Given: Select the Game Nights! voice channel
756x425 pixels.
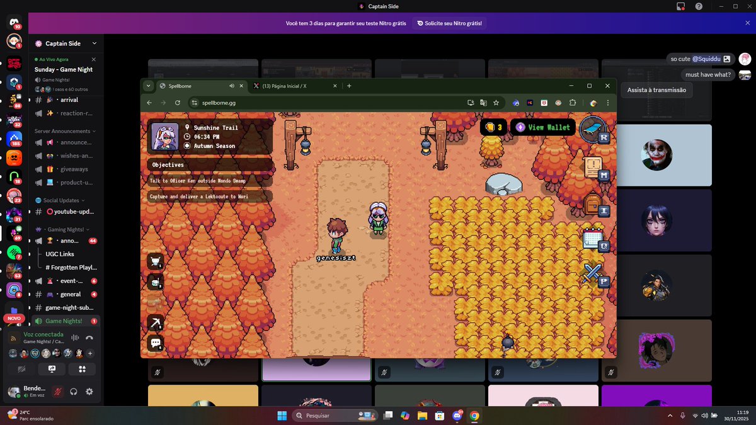Looking at the screenshot, I should (x=65, y=321).
